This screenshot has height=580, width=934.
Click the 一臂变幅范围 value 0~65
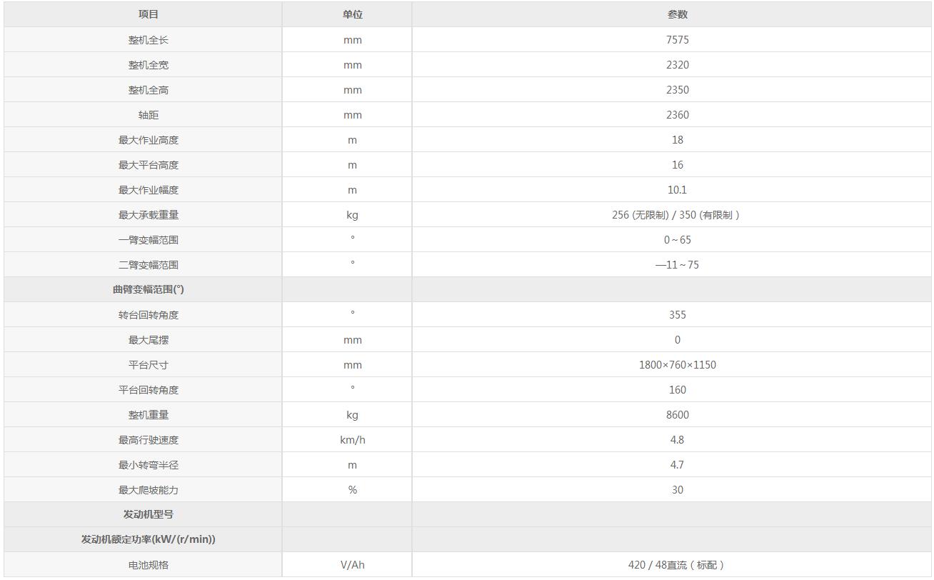(x=677, y=240)
